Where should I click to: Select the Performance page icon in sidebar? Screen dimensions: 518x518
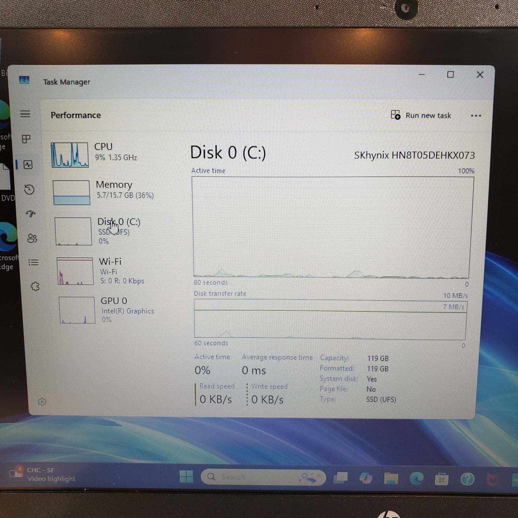pyautogui.click(x=28, y=165)
